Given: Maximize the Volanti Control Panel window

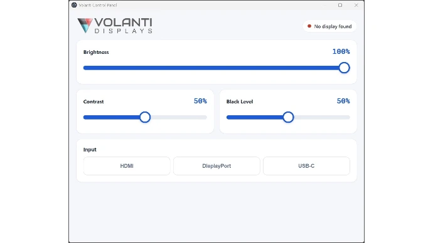Looking at the screenshot, I should 340,5.
